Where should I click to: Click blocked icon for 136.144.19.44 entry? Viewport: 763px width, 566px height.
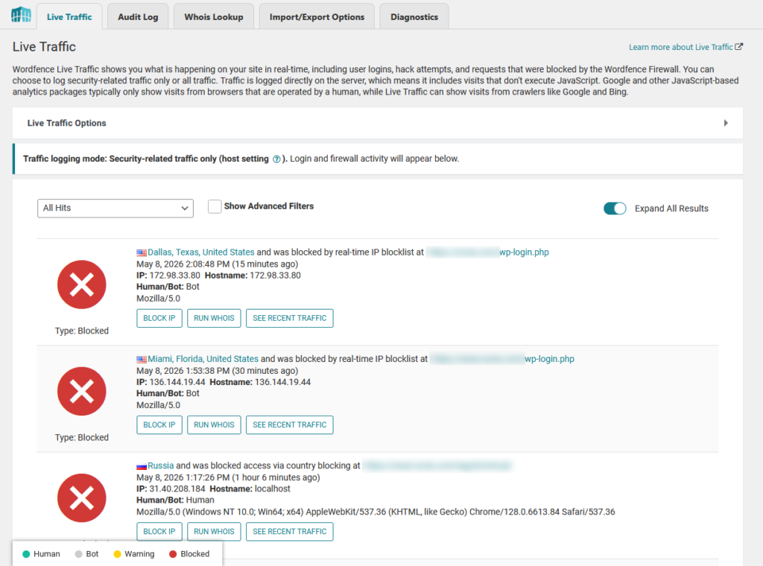pyautogui.click(x=82, y=391)
